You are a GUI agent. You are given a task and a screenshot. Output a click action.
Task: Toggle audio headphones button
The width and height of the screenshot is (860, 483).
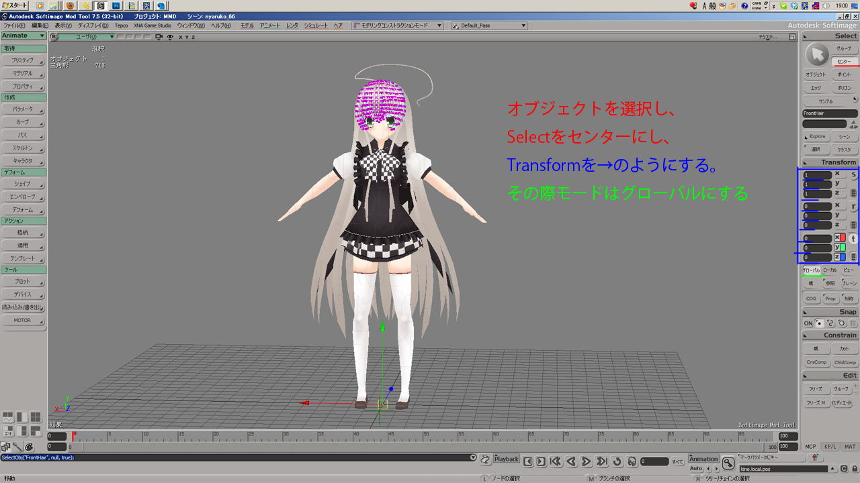[632, 461]
